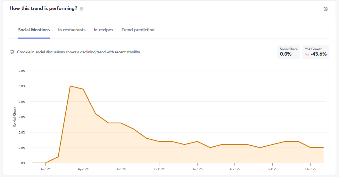Click the vertical Social Share axis title
Screen dimensions: 339x177
coord(15,117)
